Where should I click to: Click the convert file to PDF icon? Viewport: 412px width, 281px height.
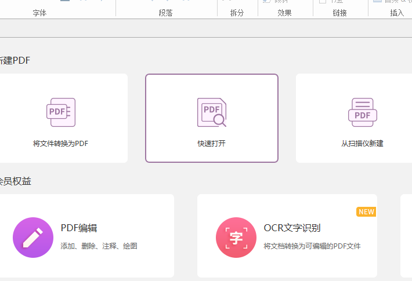61,112
